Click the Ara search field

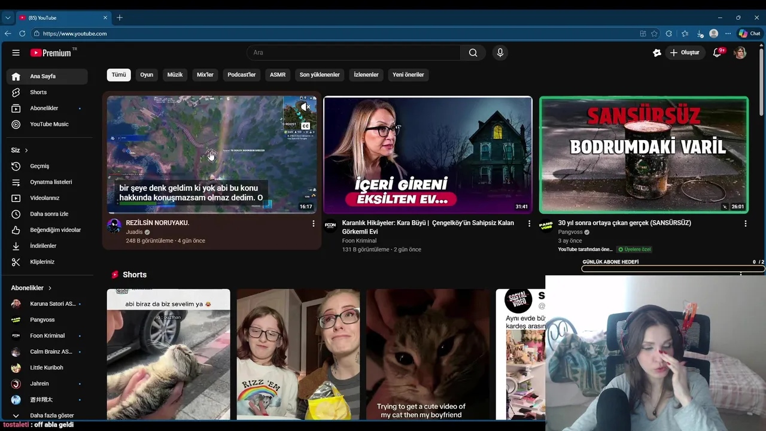[353, 53]
